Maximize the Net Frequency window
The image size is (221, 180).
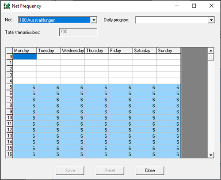pyautogui.click(x=194, y=6)
